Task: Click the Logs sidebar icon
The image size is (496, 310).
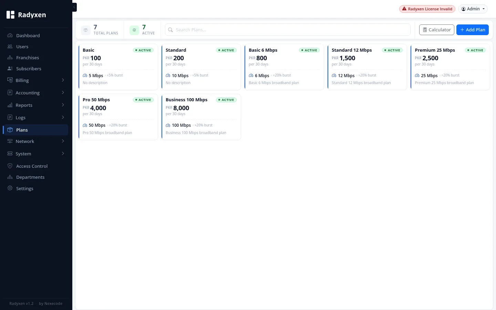Action: point(10,117)
